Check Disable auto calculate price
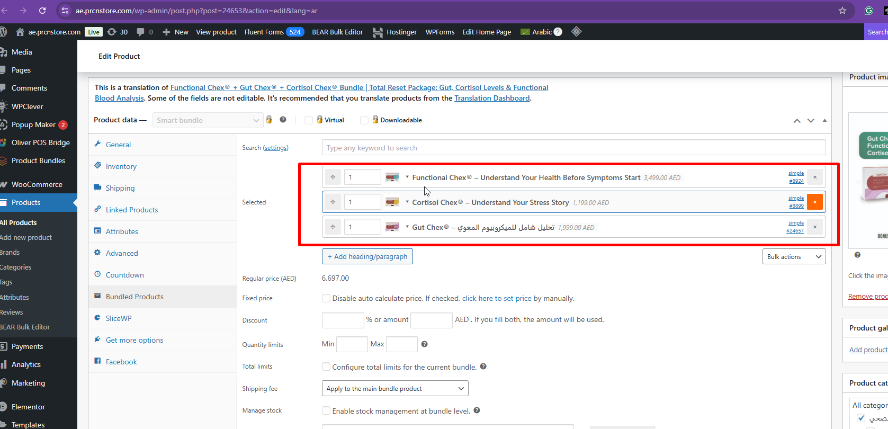The image size is (888, 429). pos(326,298)
